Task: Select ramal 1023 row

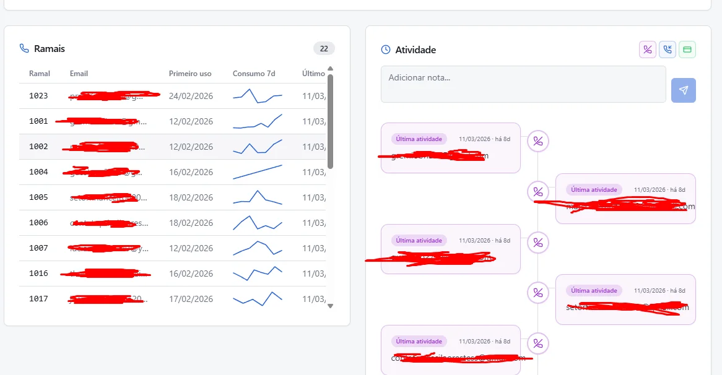Action: tap(173, 96)
